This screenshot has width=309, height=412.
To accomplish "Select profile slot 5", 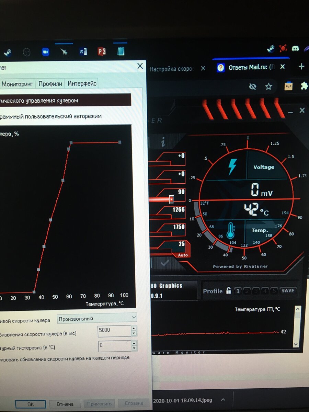I will (x=274, y=291).
